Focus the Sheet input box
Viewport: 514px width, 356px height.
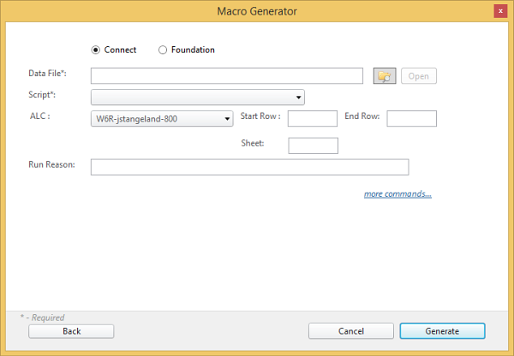313,145
